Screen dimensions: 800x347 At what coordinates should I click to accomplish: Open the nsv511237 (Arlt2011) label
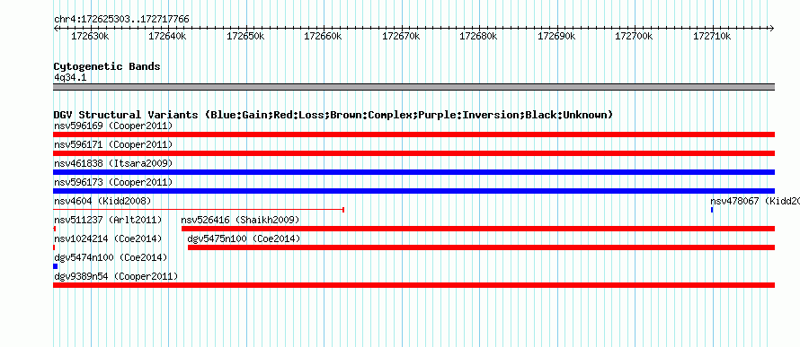coord(108,220)
